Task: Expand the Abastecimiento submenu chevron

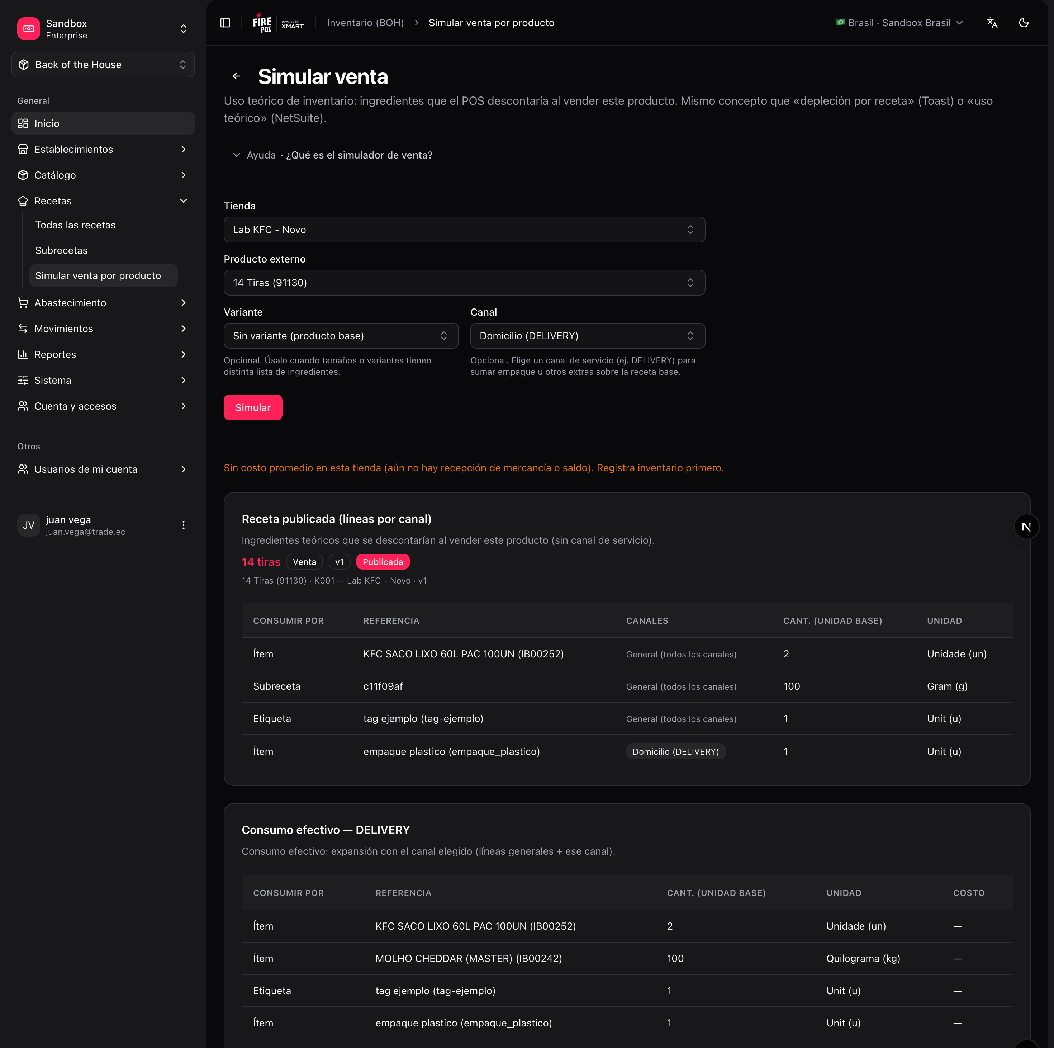Action: coord(183,302)
